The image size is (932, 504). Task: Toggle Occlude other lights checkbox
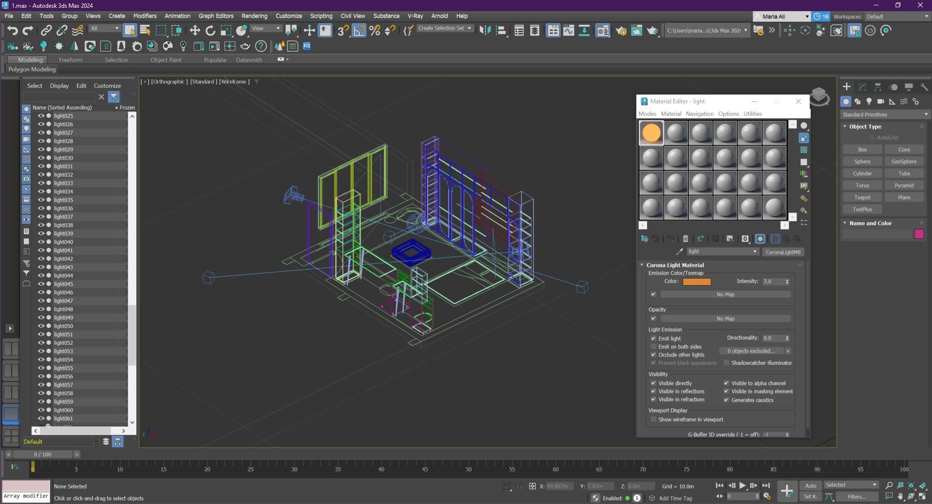coord(653,355)
